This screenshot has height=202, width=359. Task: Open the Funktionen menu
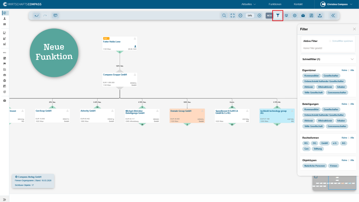(x=275, y=4)
